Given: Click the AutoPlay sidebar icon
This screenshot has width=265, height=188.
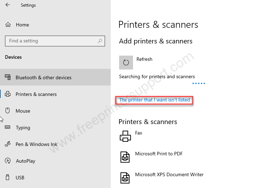Looking at the screenshot, I should pos(8,161).
